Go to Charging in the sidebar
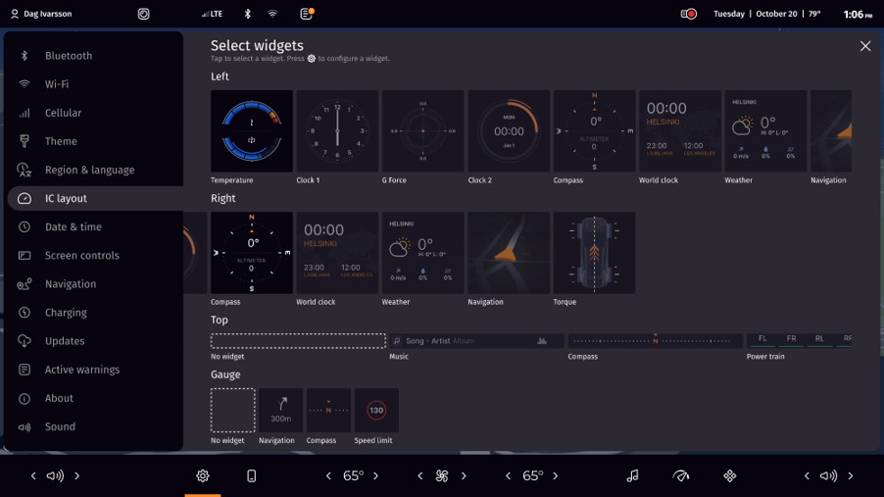 pos(66,313)
